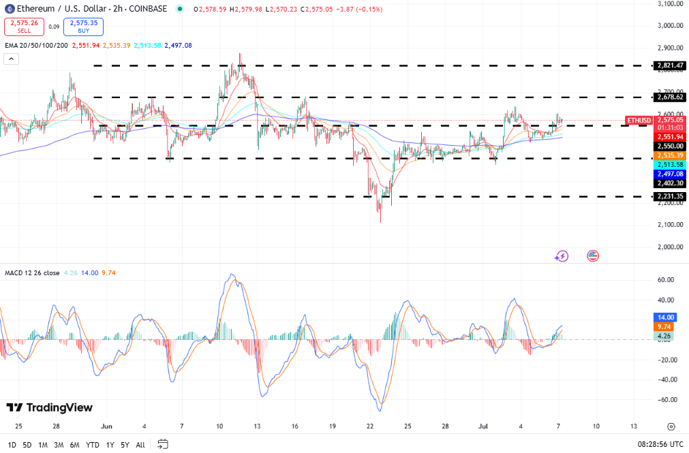Click the 2,550.00 horizontal line price label
Screen dimensions: 689x453
pos(670,146)
